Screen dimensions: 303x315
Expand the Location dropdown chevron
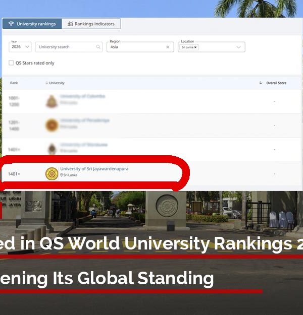tap(239, 47)
